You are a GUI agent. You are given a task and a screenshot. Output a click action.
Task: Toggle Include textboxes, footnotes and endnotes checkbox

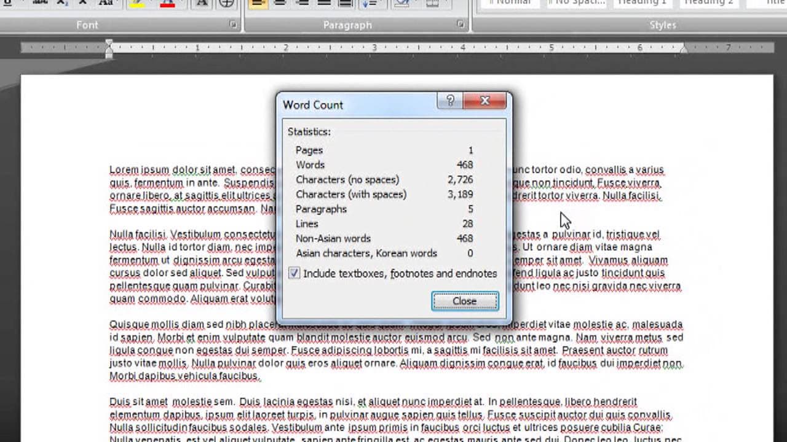[295, 273]
